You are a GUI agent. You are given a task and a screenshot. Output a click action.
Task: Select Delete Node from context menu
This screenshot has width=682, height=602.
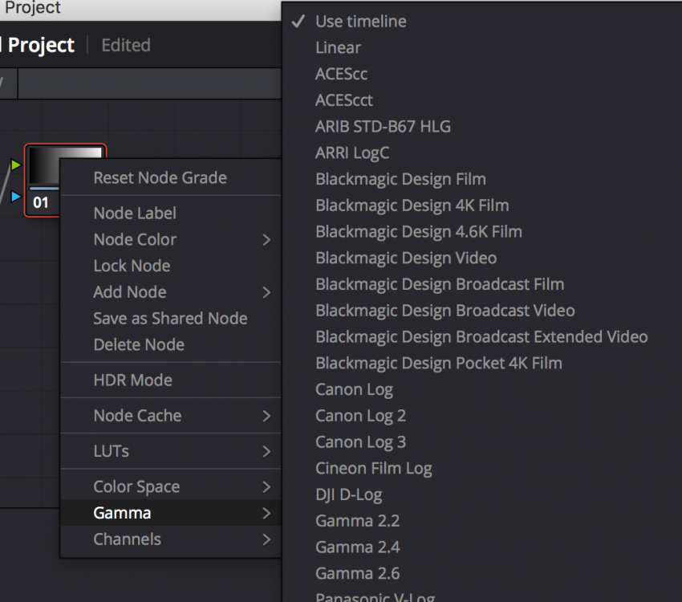click(139, 345)
